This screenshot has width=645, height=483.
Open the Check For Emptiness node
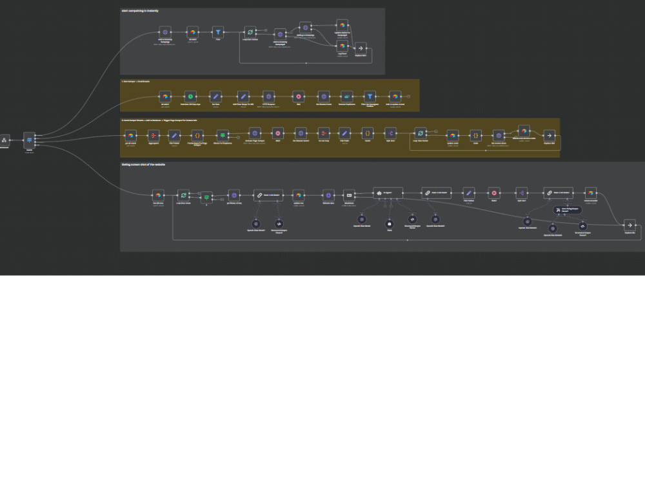pos(223,135)
